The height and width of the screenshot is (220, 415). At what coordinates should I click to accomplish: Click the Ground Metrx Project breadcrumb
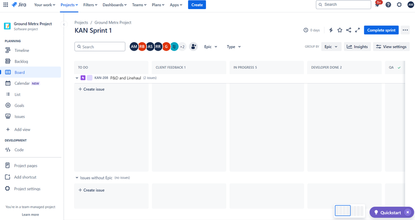[113, 22]
